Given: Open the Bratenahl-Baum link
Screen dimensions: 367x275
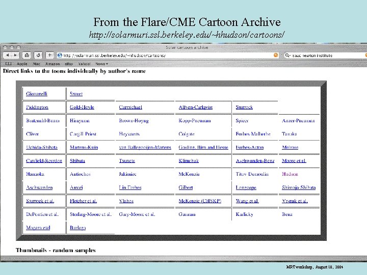Looking at the screenshot, I should tap(43, 121).
